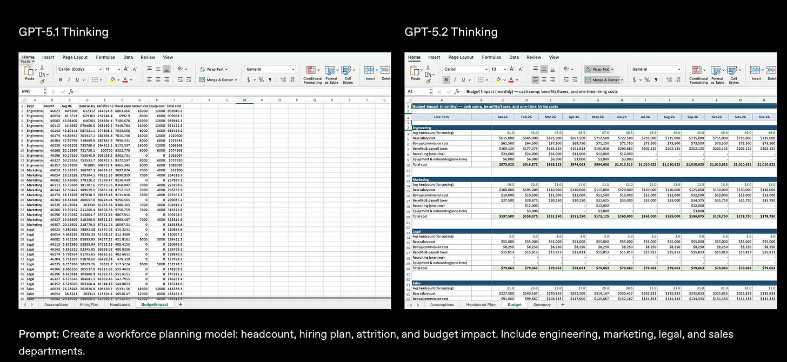Image resolution: width=787 pixels, height=362 pixels.
Task: Add a new sheet in right Excel window
Action: pos(563,304)
